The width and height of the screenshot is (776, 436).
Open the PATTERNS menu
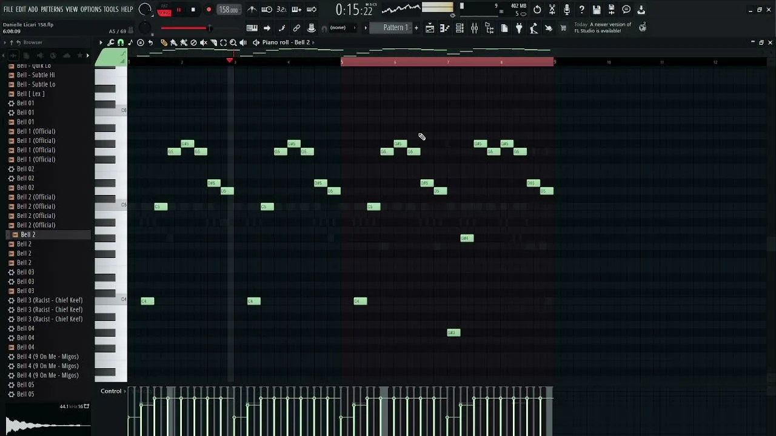coord(52,10)
